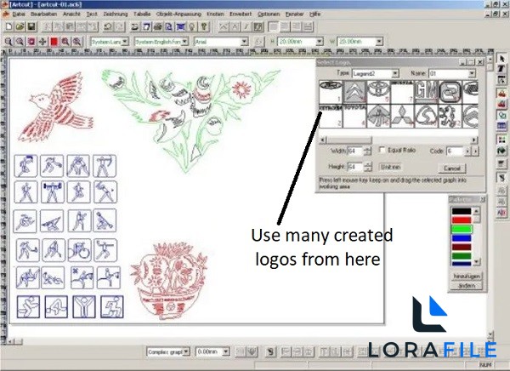Screen dimensions: 510x371
Task: Open the Datei menu
Action: point(19,14)
